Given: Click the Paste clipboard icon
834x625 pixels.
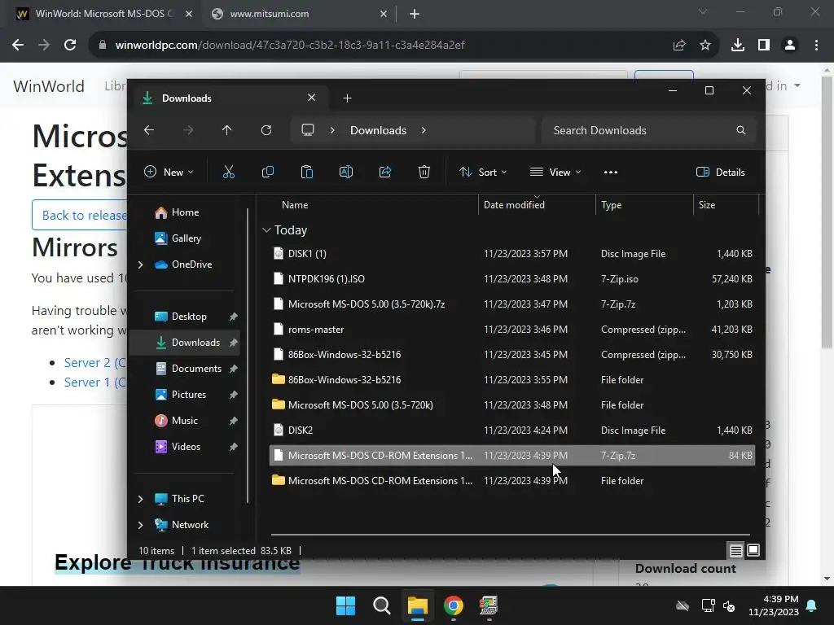Looking at the screenshot, I should click(307, 172).
